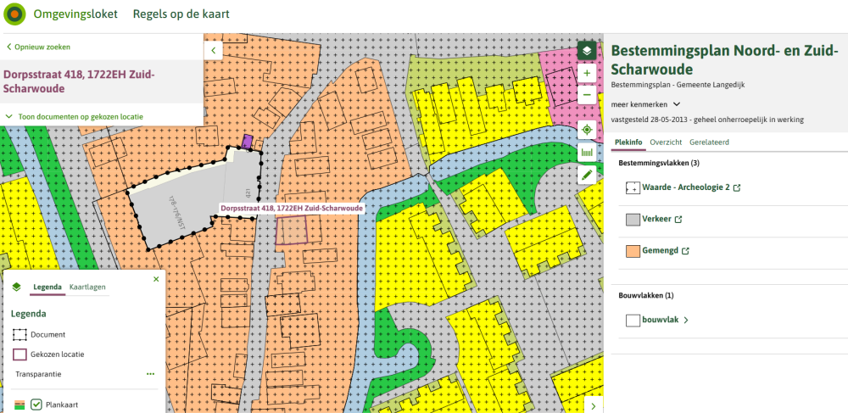Uncheck the Plankaart layer checkbox
The width and height of the screenshot is (848, 413).
pyautogui.click(x=36, y=405)
